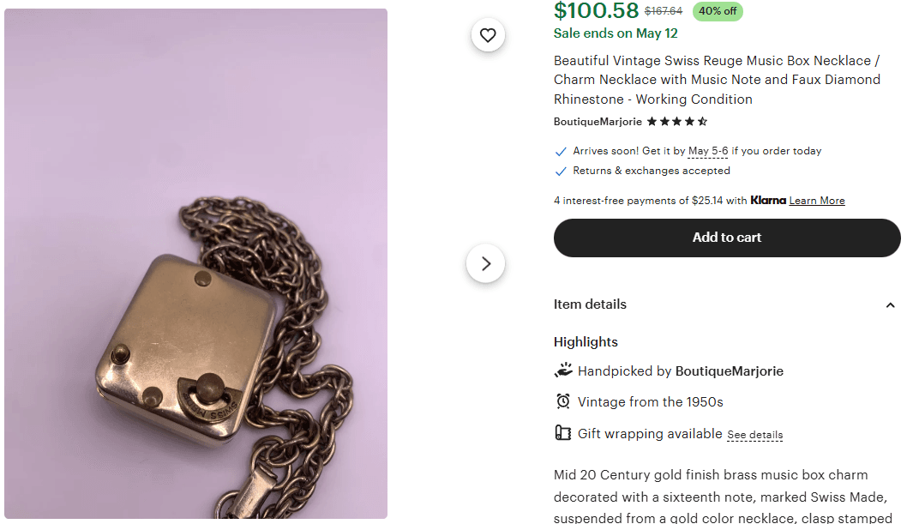The width and height of the screenshot is (907, 524).
Task: Collapse the Item details section
Action: coord(890,304)
